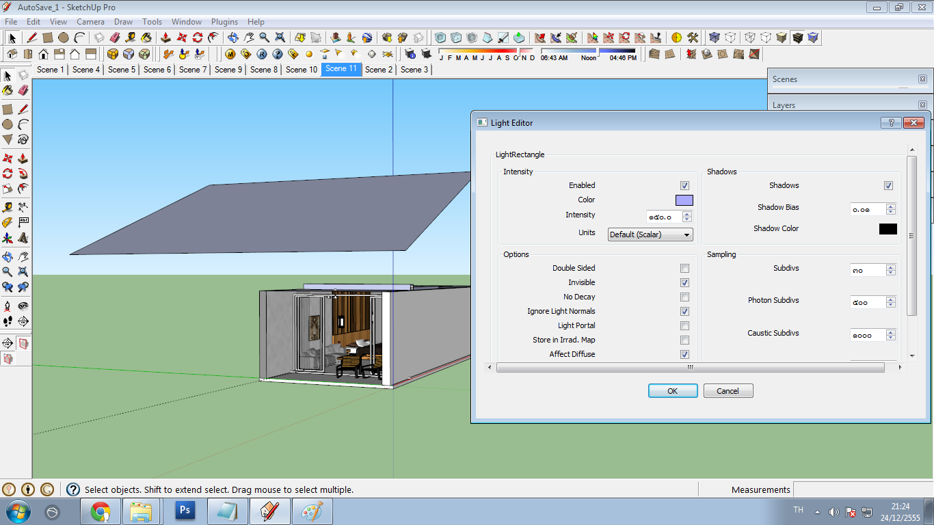934x525 pixels.
Task: Open Photoshop from the taskbar
Action: point(185,511)
